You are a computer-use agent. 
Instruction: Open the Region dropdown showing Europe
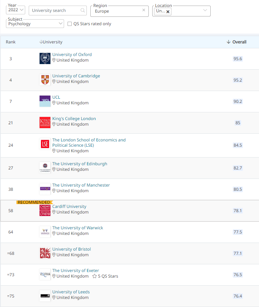[119, 11]
